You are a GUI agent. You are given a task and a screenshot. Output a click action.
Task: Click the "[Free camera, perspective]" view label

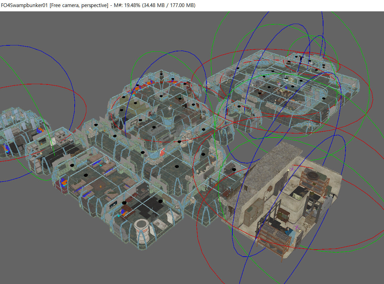(x=79, y=5)
